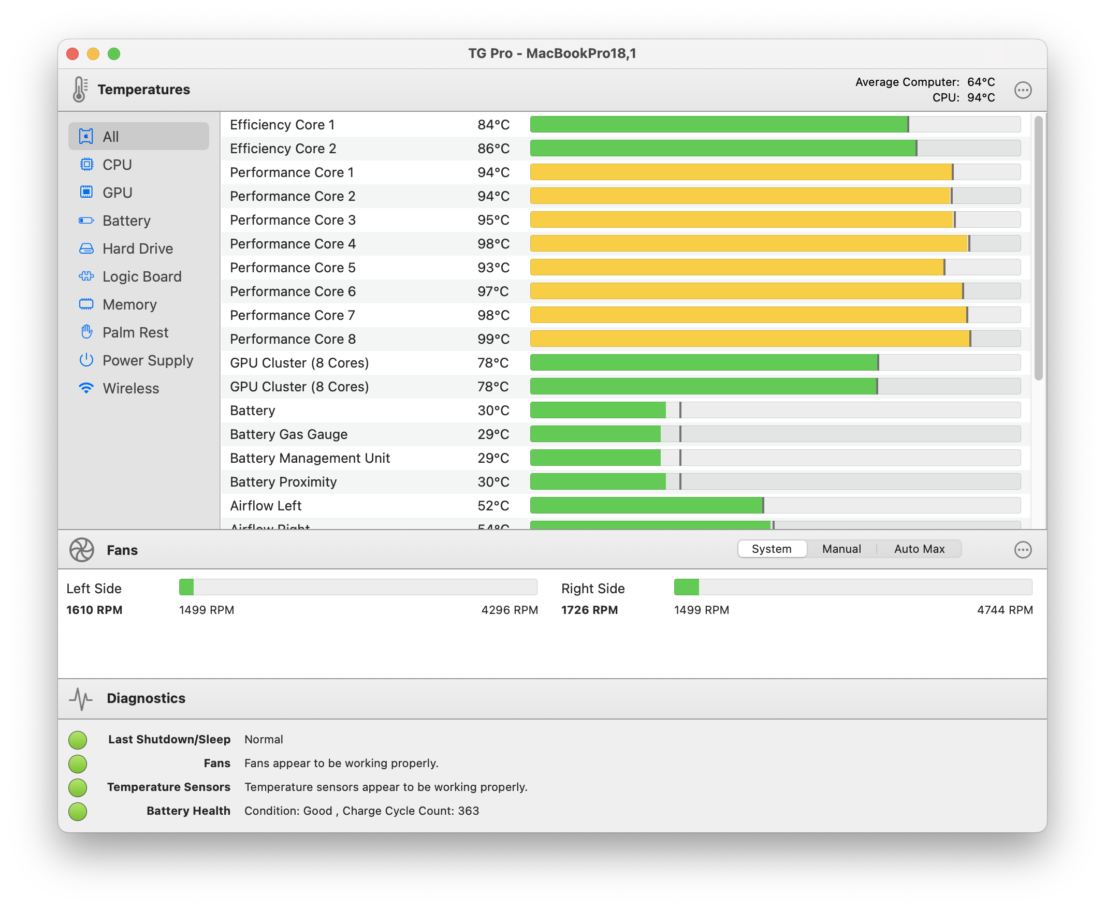The height and width of the screenshot is (909, 1105).
Task: Click the Hard Drive icon in sidebar
Action: click(x=86, y=248)
